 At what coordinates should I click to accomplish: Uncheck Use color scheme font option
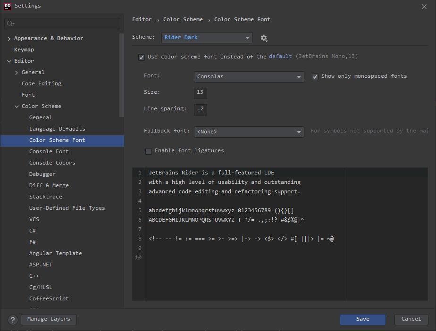(x=141, y=57)
